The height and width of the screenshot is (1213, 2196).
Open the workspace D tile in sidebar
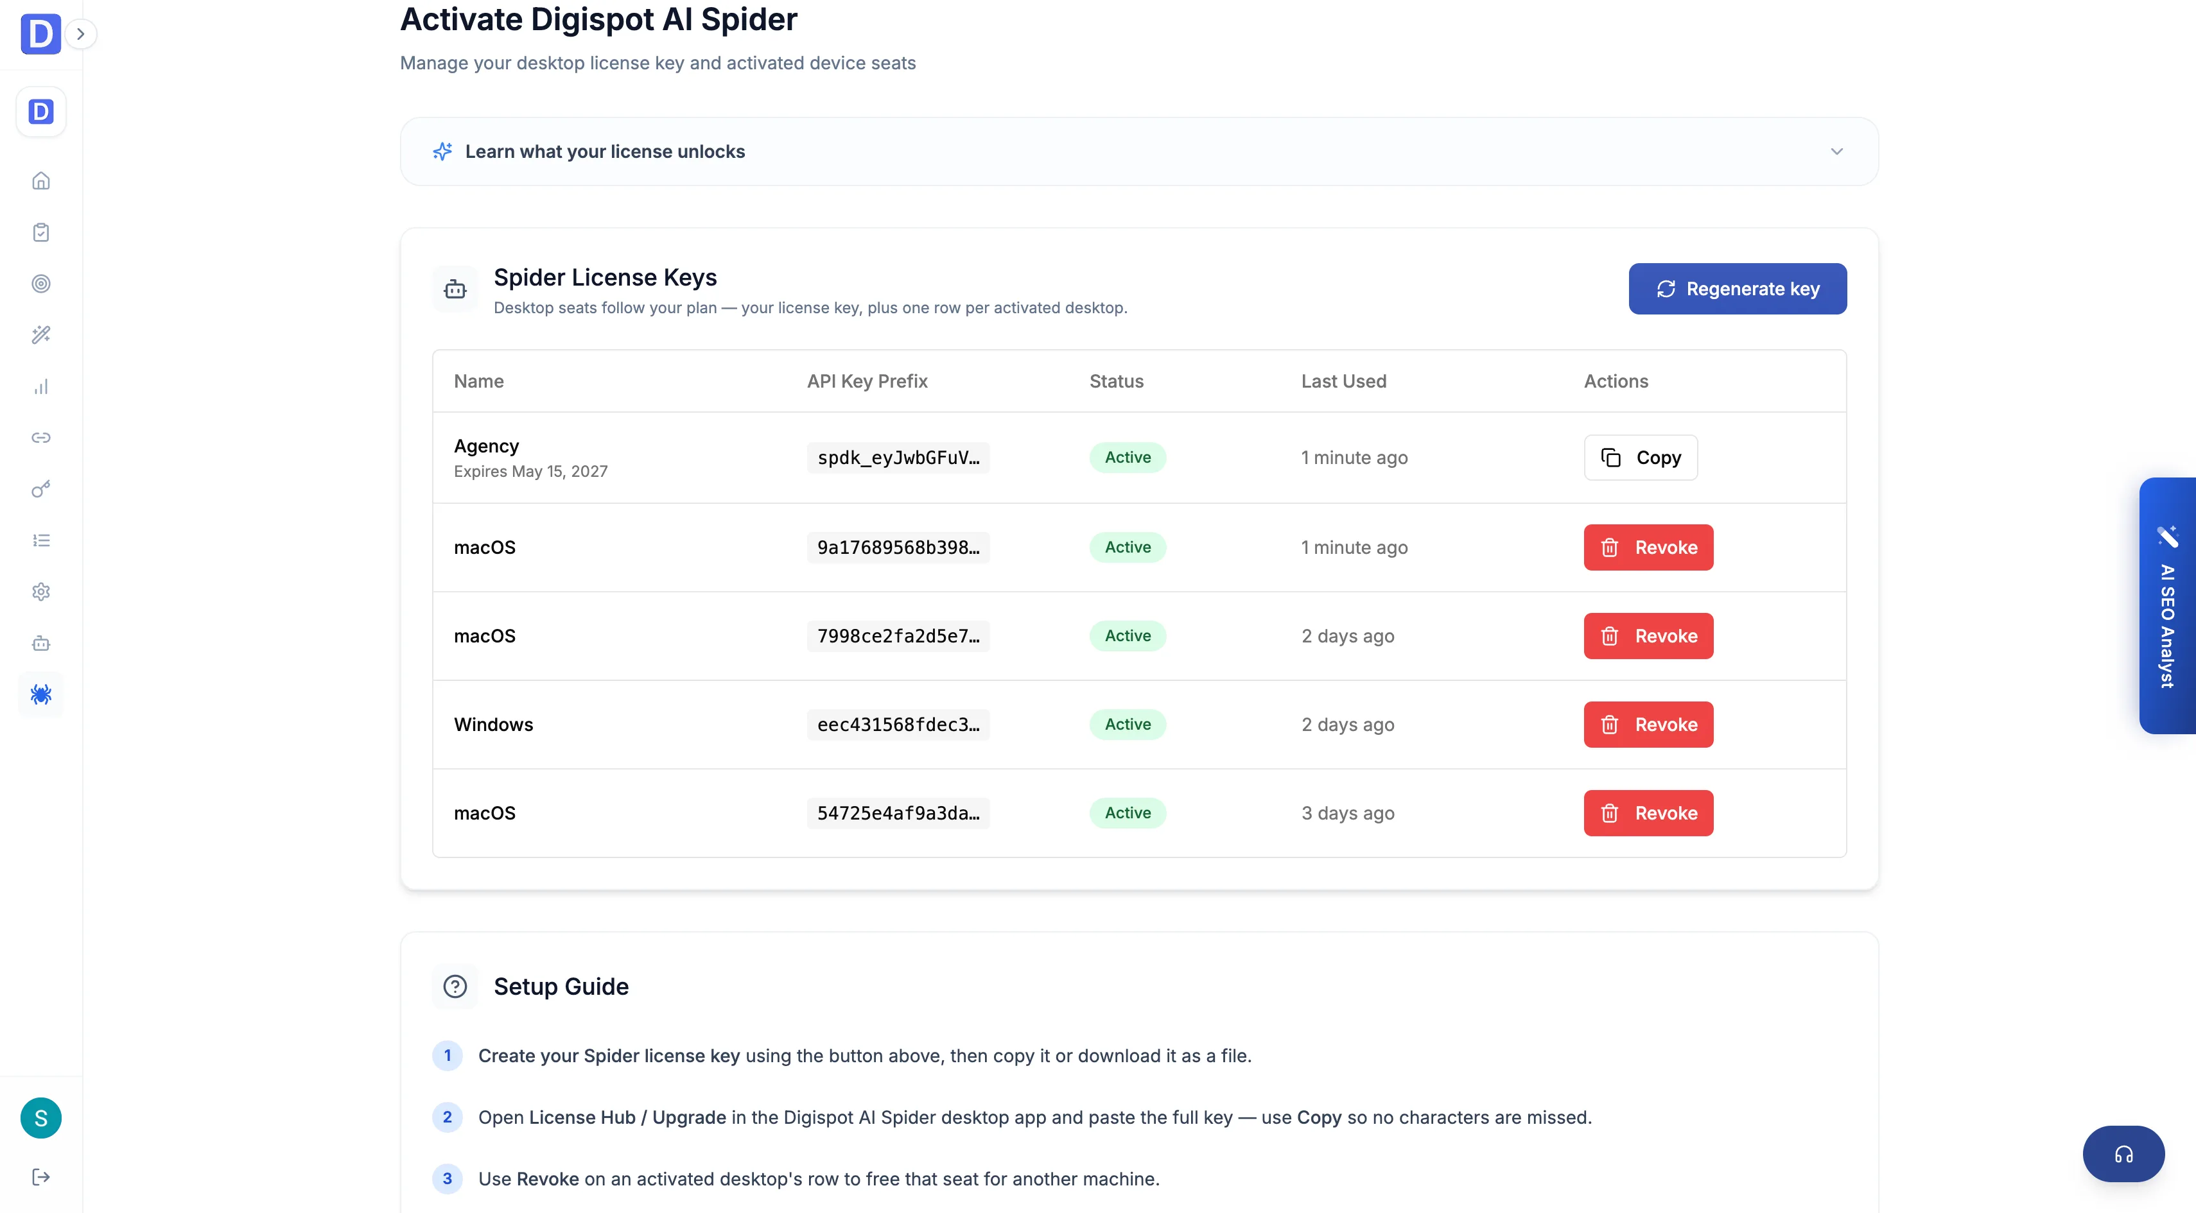coord(41,112)
